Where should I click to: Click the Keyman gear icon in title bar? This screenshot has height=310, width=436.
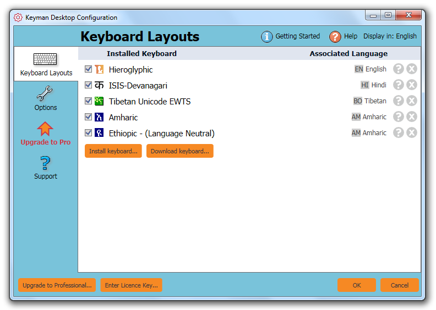tap(18, 18)
